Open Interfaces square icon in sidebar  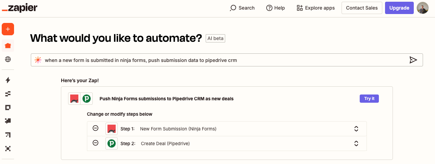(8, 108)
